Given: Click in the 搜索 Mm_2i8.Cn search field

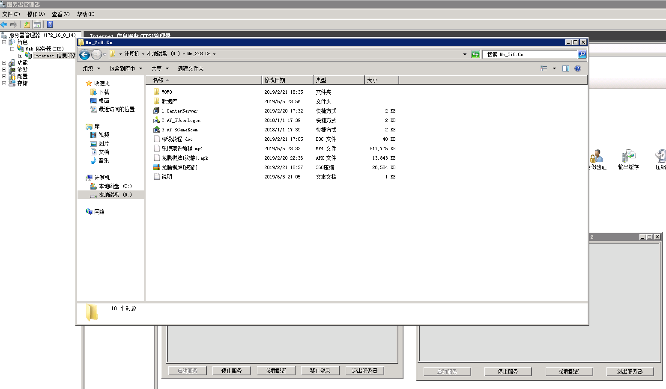Looking at the screenshot, I should pos(530,54).
